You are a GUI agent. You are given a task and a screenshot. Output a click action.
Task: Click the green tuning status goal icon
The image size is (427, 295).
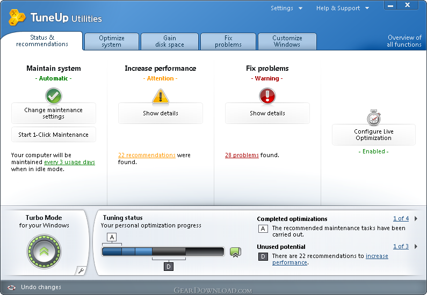235,252
